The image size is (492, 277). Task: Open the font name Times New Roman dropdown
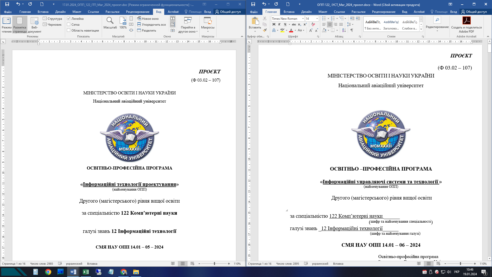tap(303, 18)
